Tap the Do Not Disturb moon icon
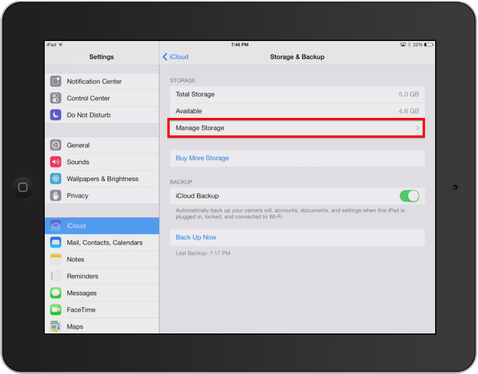Screen dimensions: 478x374 pyautogui.click(x=55, y=115)
